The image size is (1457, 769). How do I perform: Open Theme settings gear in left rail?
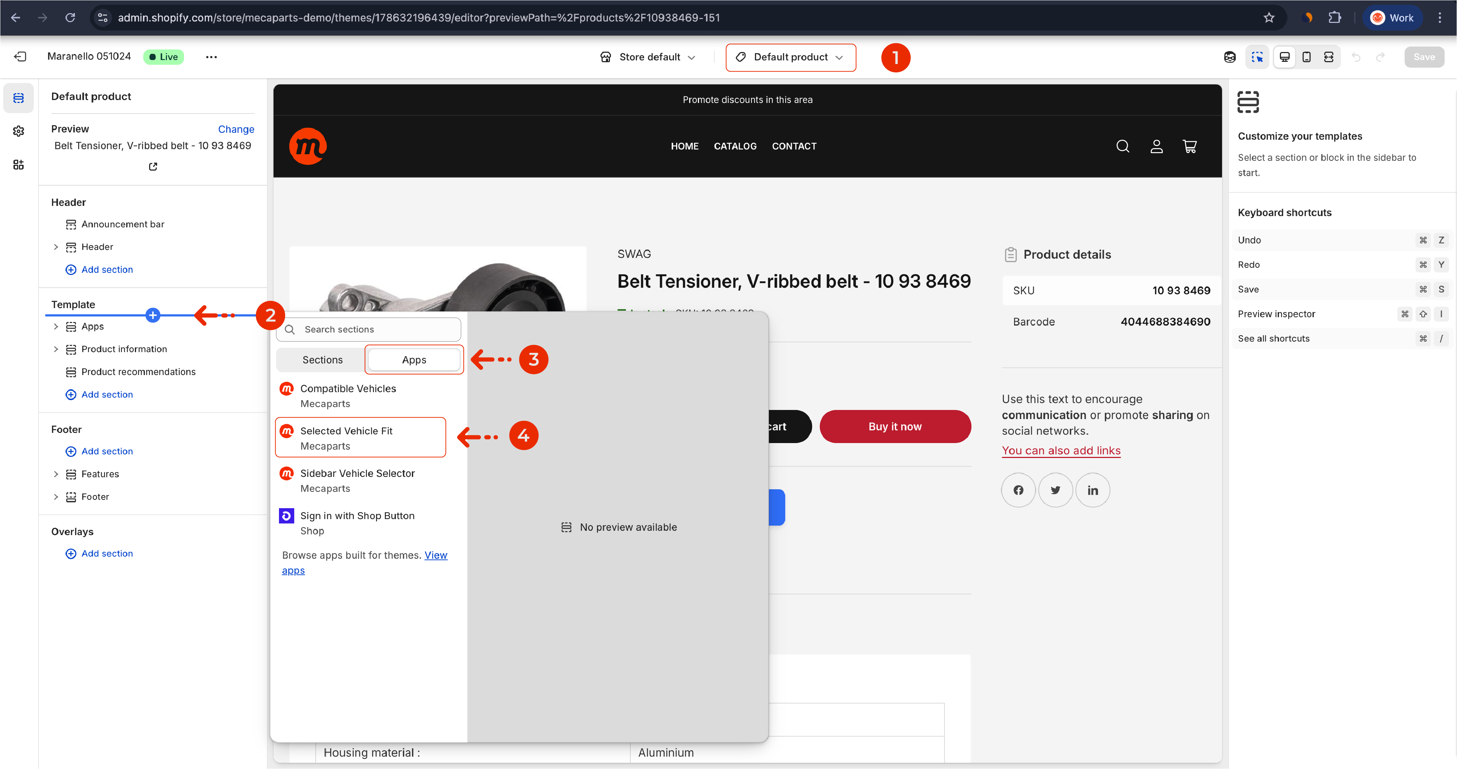(x=19, y=131)
